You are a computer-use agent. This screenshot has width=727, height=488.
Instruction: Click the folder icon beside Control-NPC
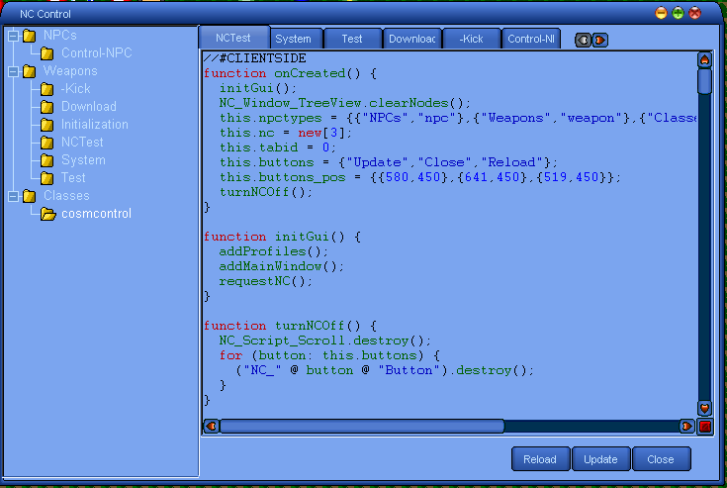pyautogui.click(x=47, y=53)
